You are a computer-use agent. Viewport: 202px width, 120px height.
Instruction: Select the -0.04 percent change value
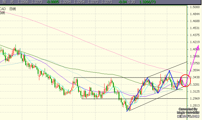(x=122, y=2)
